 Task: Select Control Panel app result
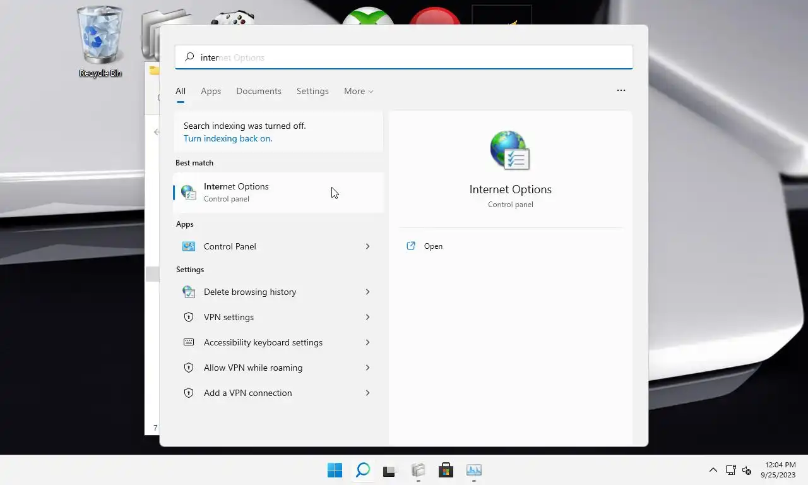tap(278, 246)
